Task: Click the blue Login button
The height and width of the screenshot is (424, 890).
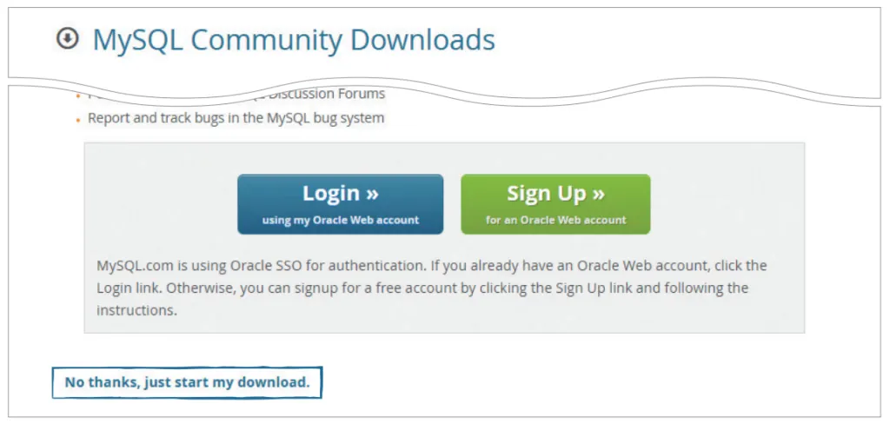Action: click(x=341, y=204)
